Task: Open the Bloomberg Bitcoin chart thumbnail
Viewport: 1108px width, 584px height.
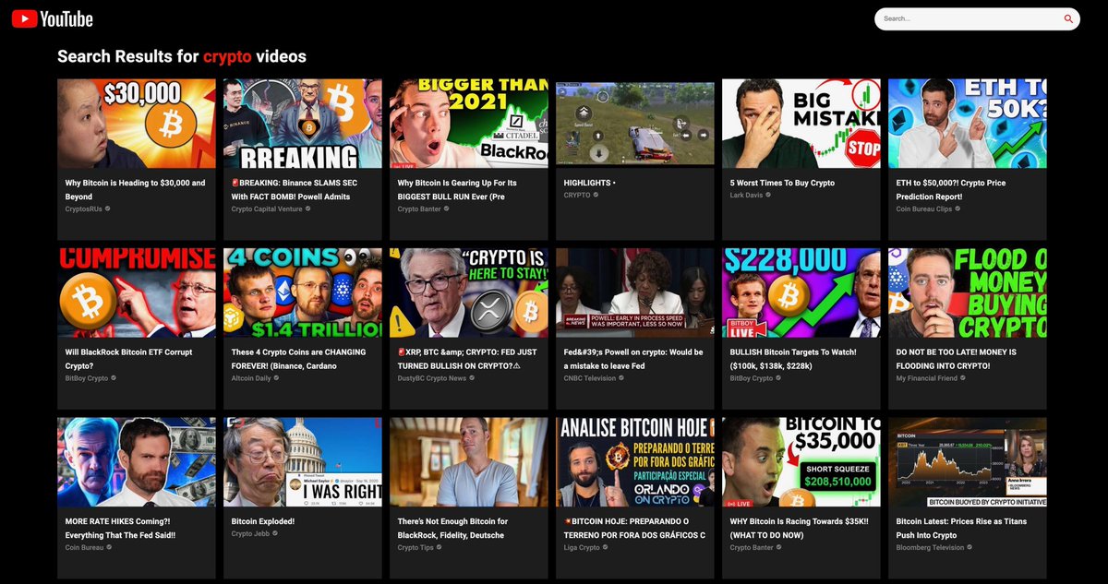Action: 967,461
